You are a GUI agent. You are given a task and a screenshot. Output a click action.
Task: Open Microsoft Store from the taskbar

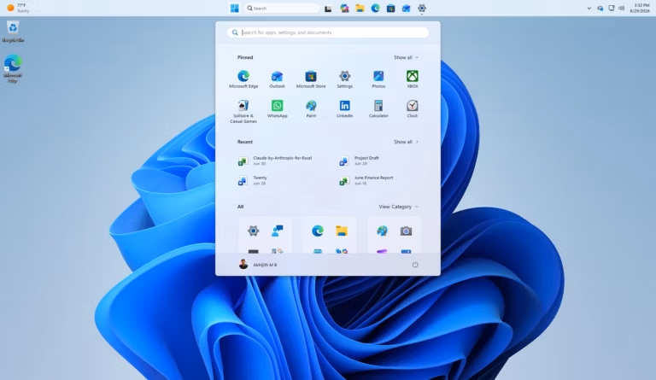tap(390, 8)
